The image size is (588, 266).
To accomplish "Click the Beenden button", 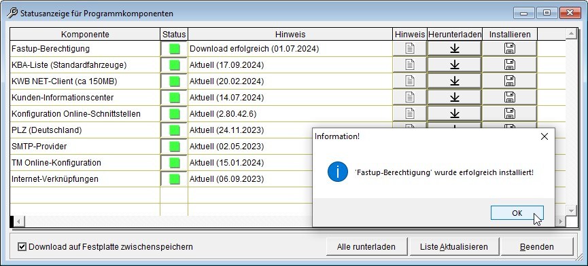I will tap(536, 246).
